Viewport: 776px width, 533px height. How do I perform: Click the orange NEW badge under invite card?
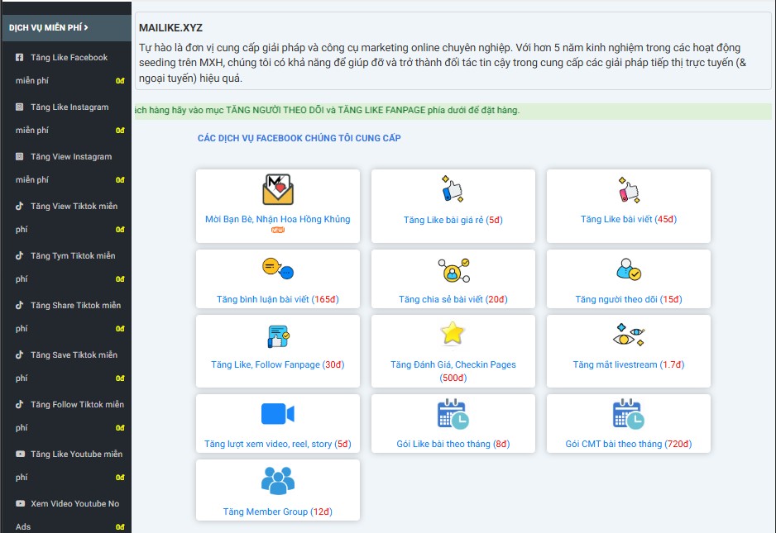click(278, 230)
